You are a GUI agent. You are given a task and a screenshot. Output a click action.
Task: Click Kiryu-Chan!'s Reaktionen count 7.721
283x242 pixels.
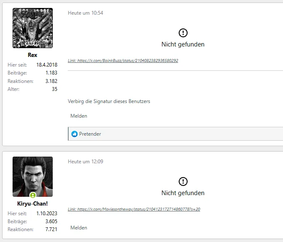point(51,229)
